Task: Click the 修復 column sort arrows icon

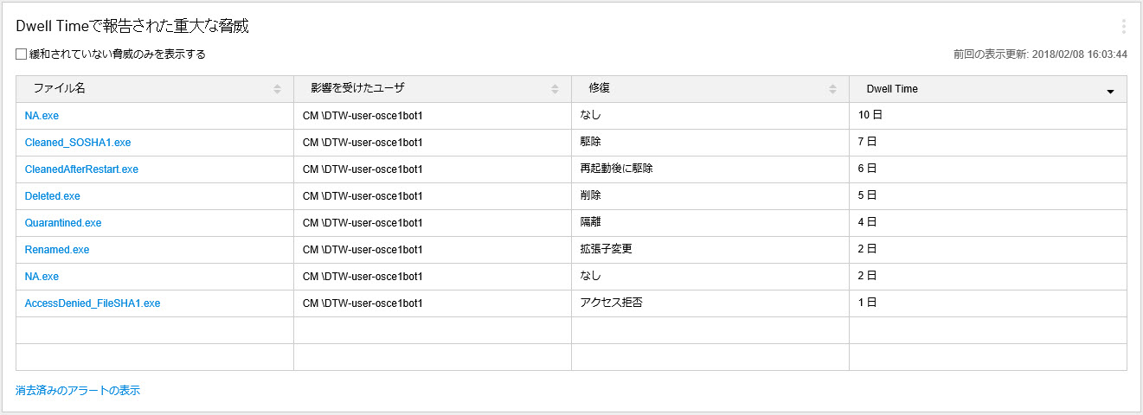Action: click(832, 89)
